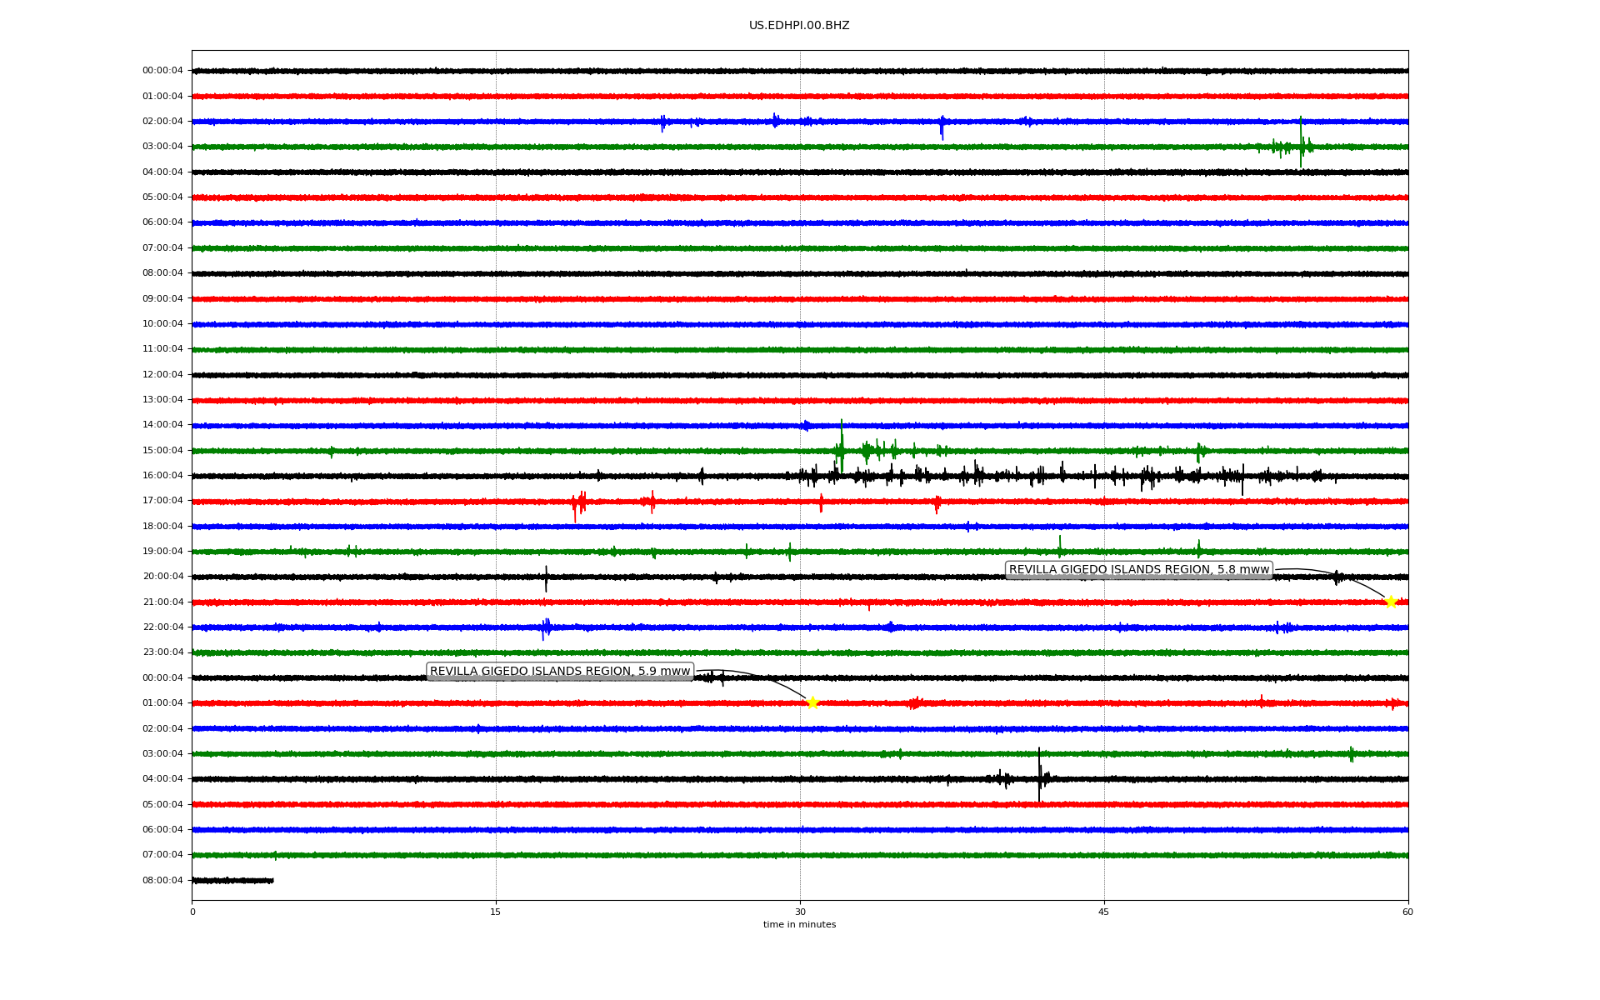
Task: Click the blue spike near minute 37 on upper 02:00:04 trace
Action: tap(942, 127)
